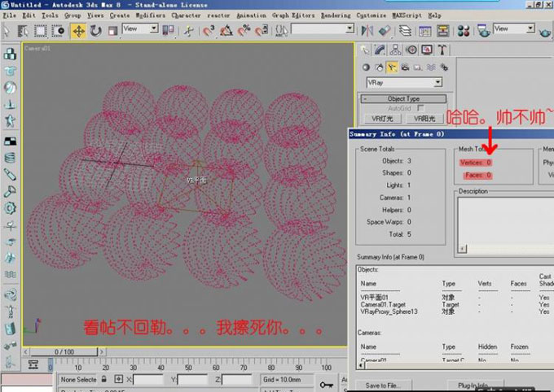
Task: Toggle the Spinner Snap icon
Action: click(x=262, y=31)
